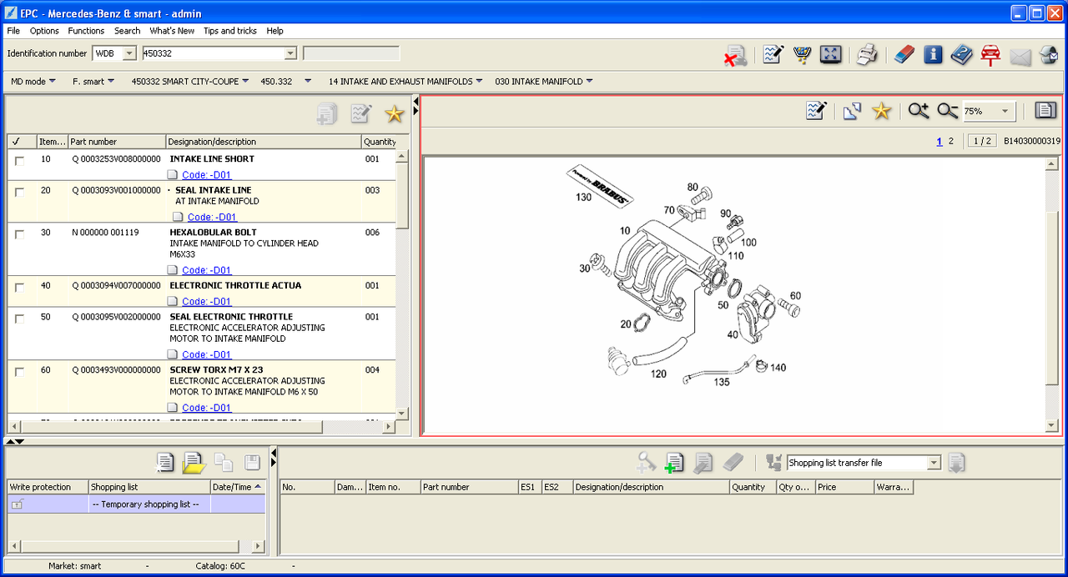The image size is (1068, 577).
Task: Open Code: -D01 link for item 30
Action: click(206, 270)
